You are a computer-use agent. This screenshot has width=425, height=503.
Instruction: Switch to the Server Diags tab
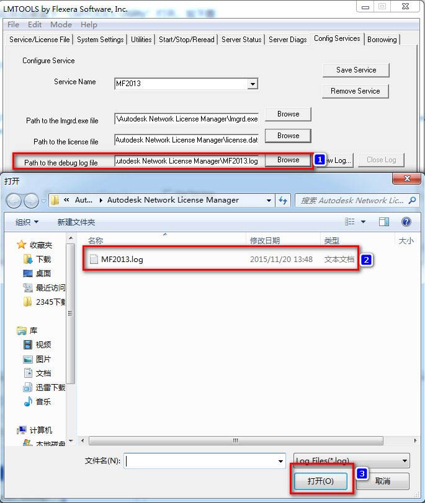[x=287, y=40]
